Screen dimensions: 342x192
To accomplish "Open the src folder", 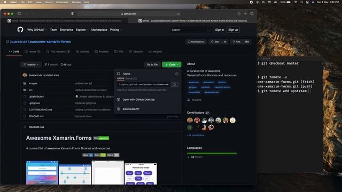I will (31, 90).
